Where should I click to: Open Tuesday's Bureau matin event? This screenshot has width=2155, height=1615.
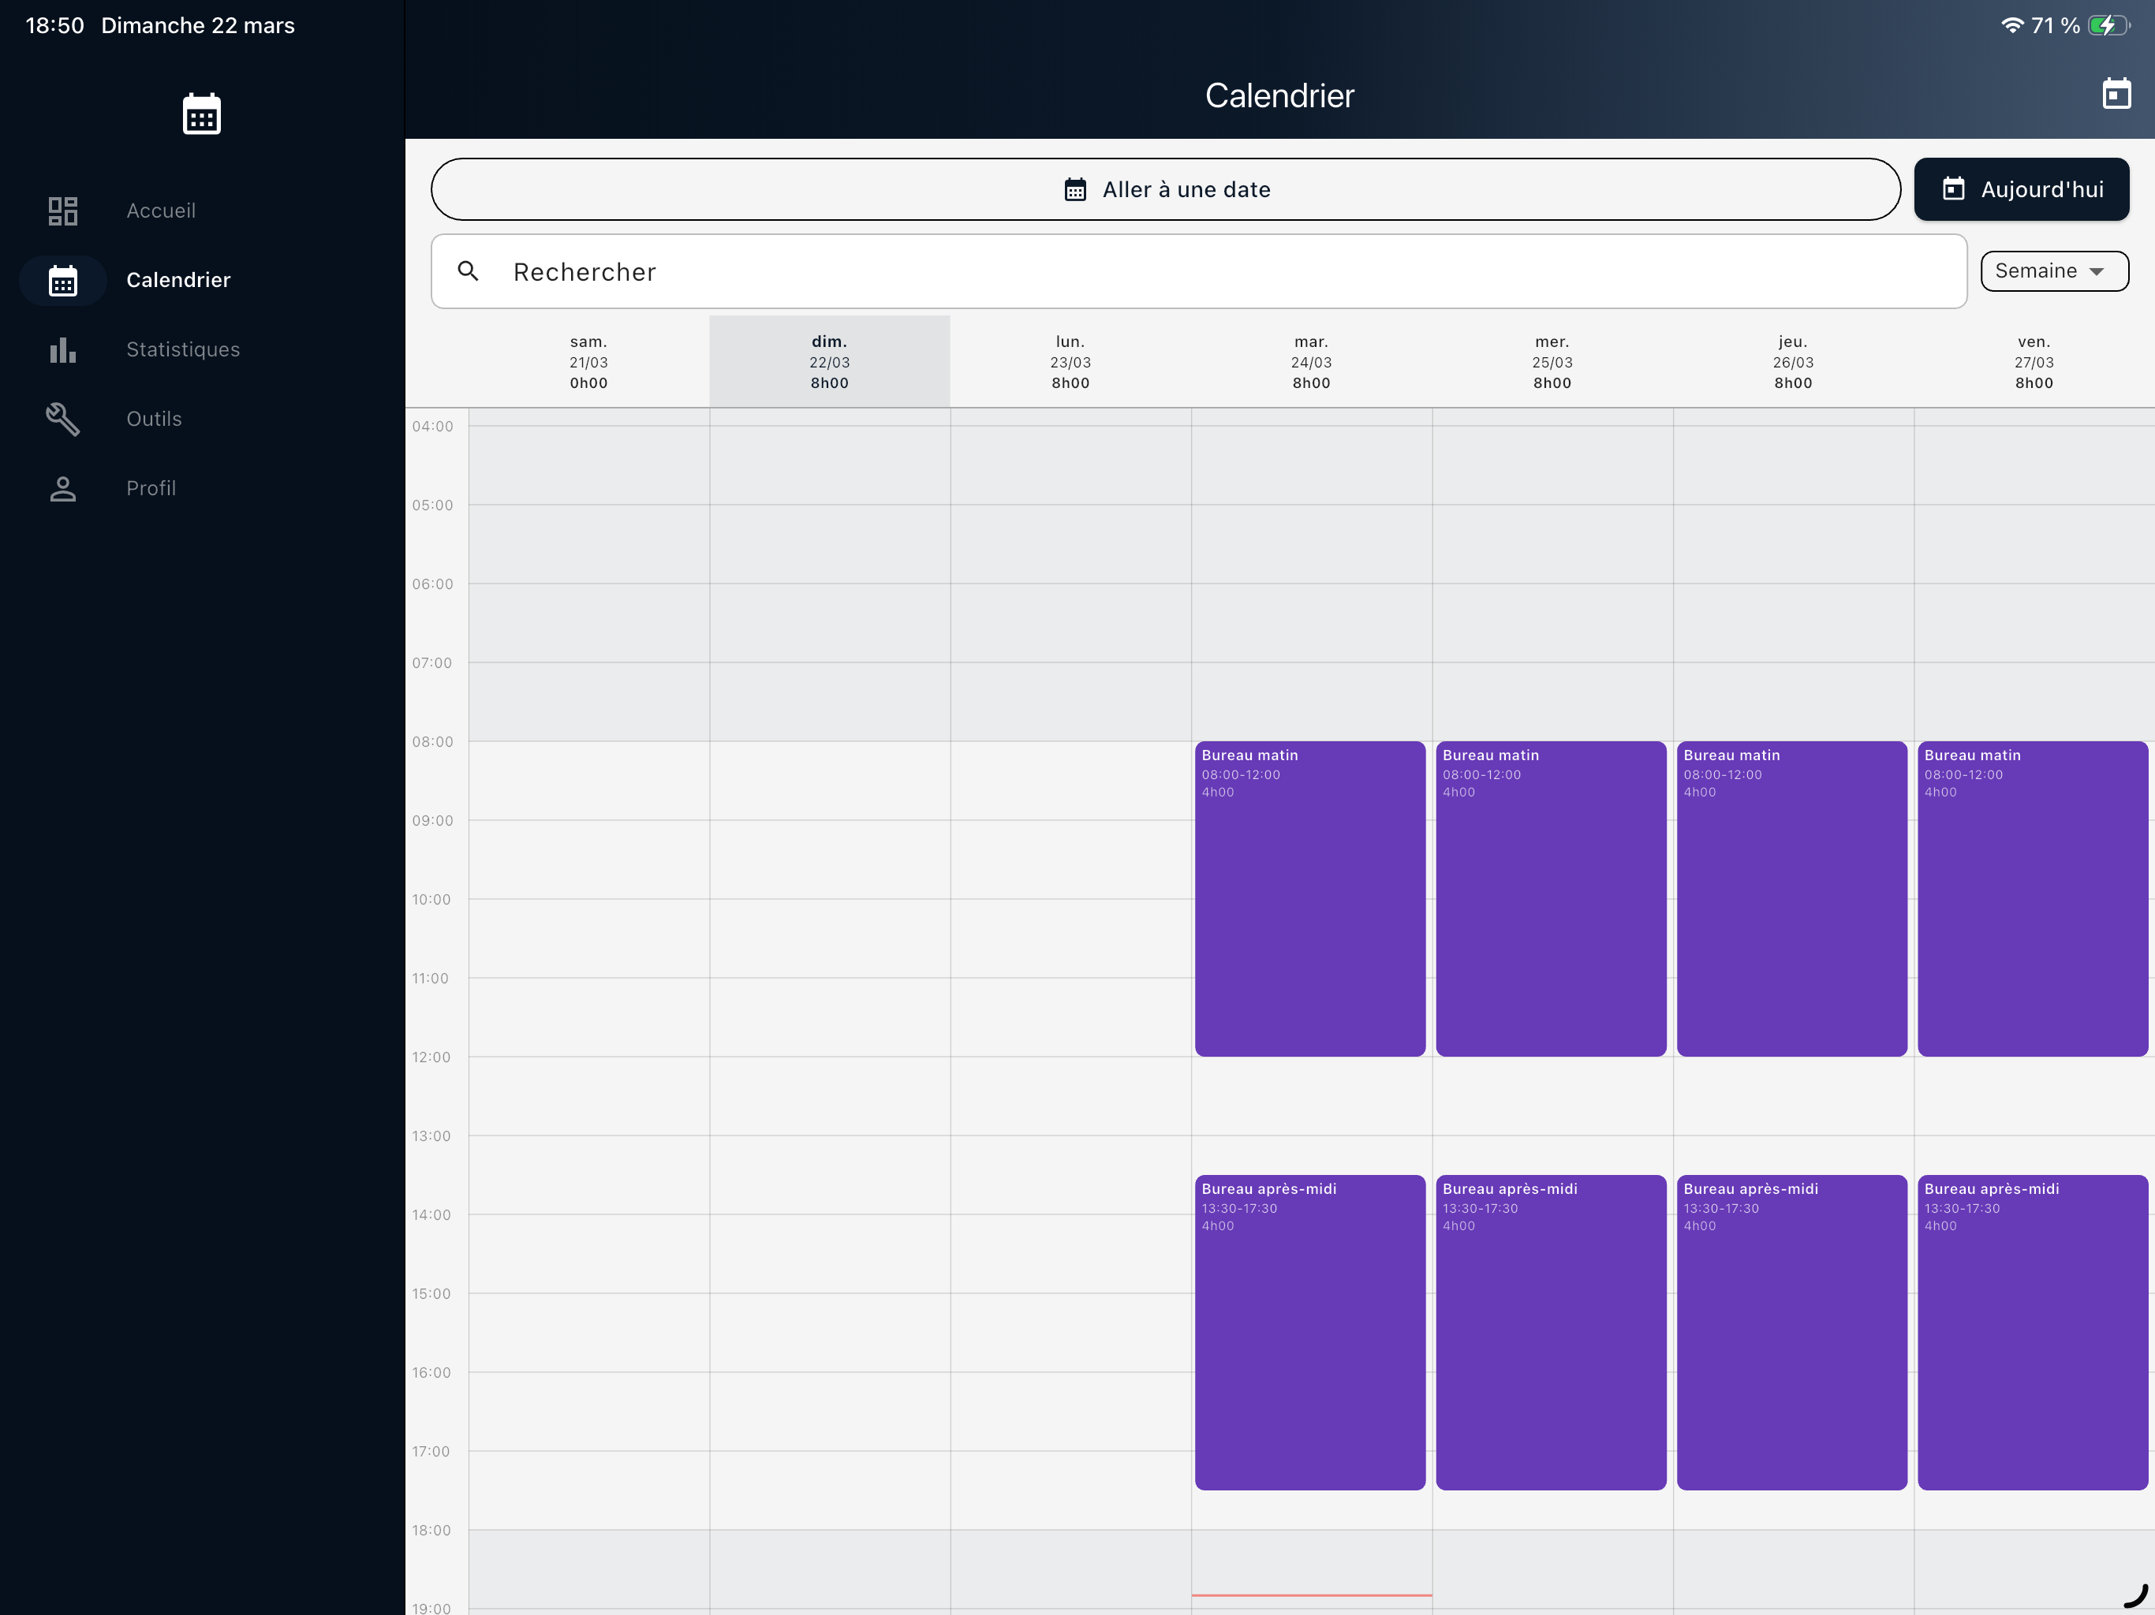(1309, 898)
